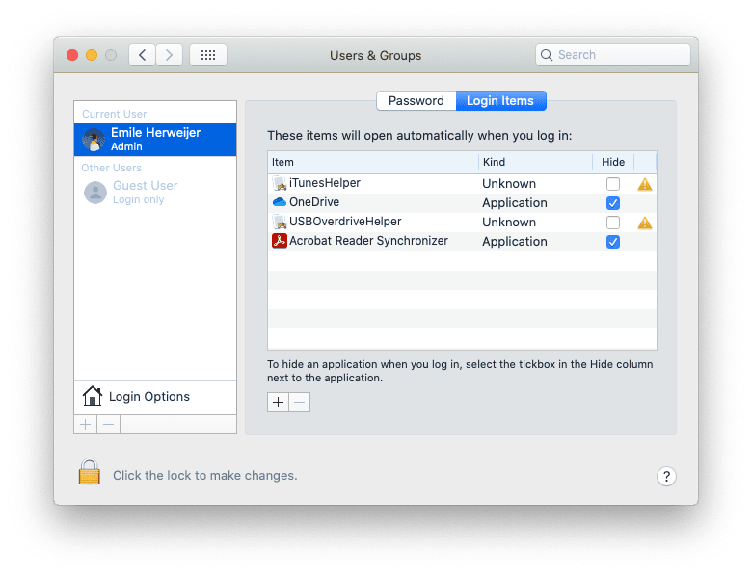Click Emile Herweijer's avatar picture

tap(94, 140)
